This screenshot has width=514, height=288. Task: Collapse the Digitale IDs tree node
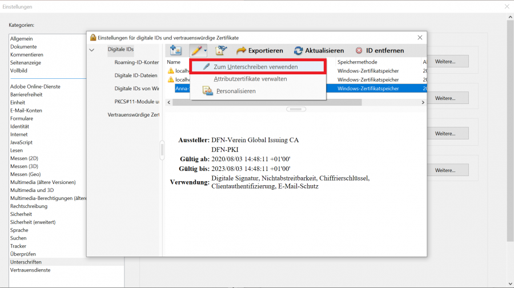point(93,50)
